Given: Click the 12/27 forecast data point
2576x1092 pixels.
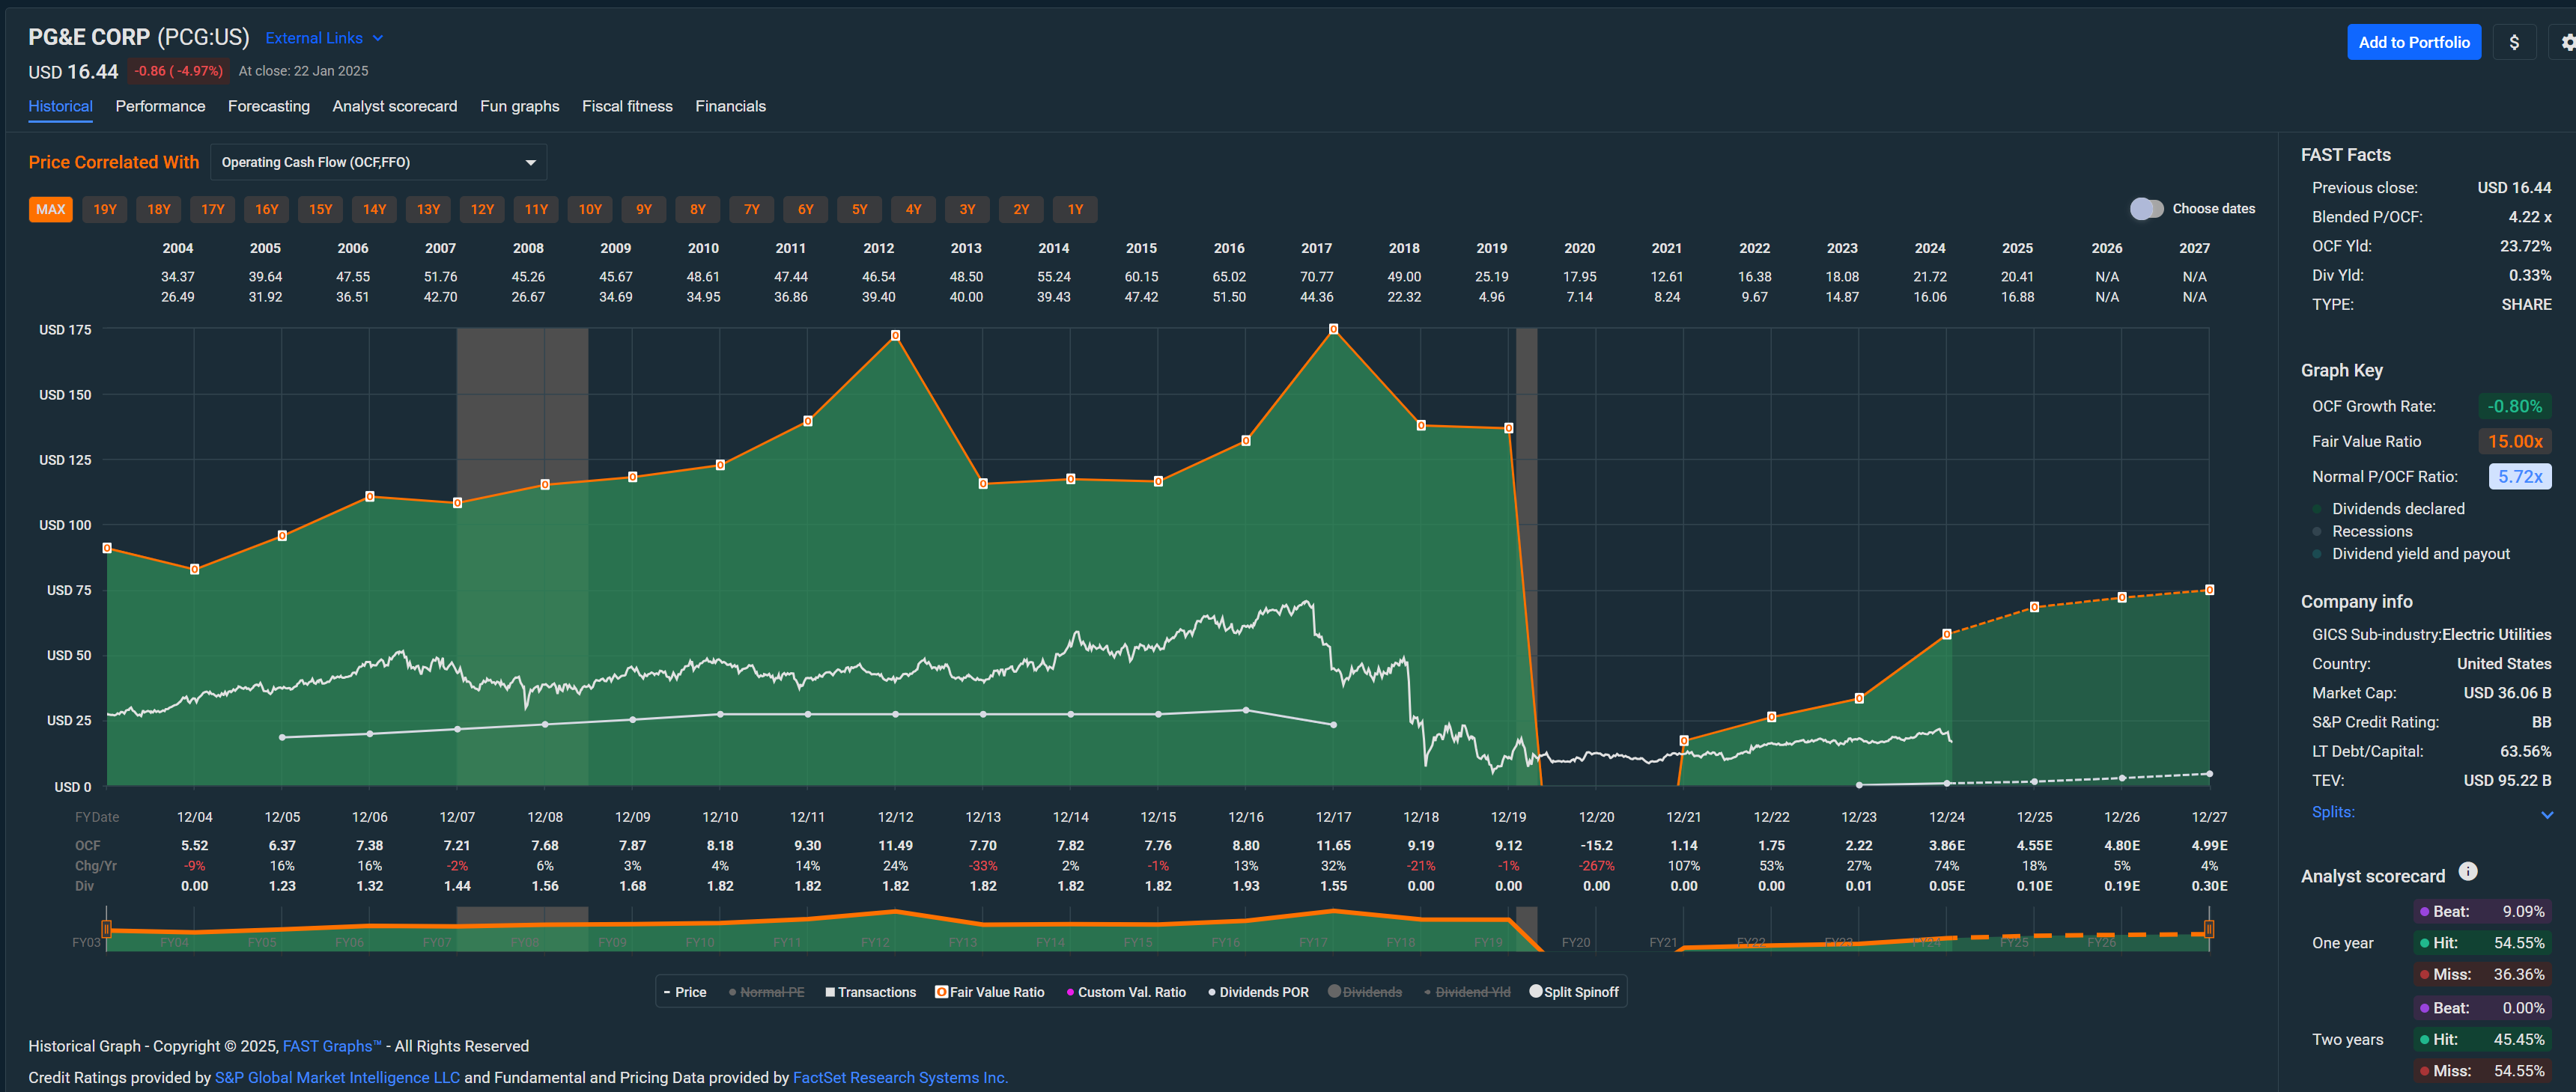Looking at the screenshot, I should coord(2209,590).
